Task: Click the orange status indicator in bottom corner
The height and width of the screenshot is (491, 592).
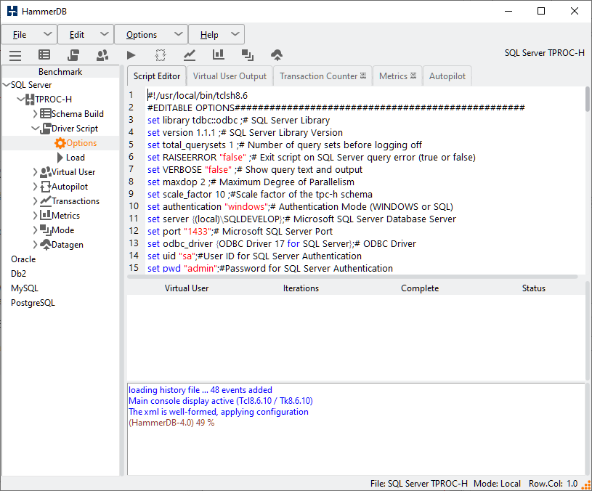Action: tap(586, 485)
